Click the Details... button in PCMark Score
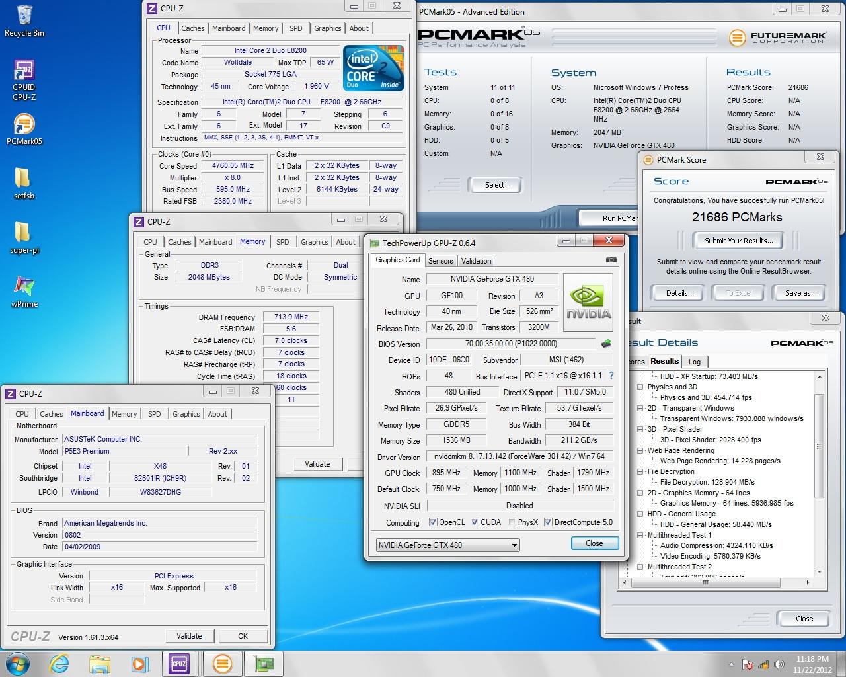The image size is (846, 677). [x=679, y=293]
